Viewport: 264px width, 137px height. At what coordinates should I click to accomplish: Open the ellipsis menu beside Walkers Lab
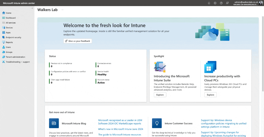point(63,10)
